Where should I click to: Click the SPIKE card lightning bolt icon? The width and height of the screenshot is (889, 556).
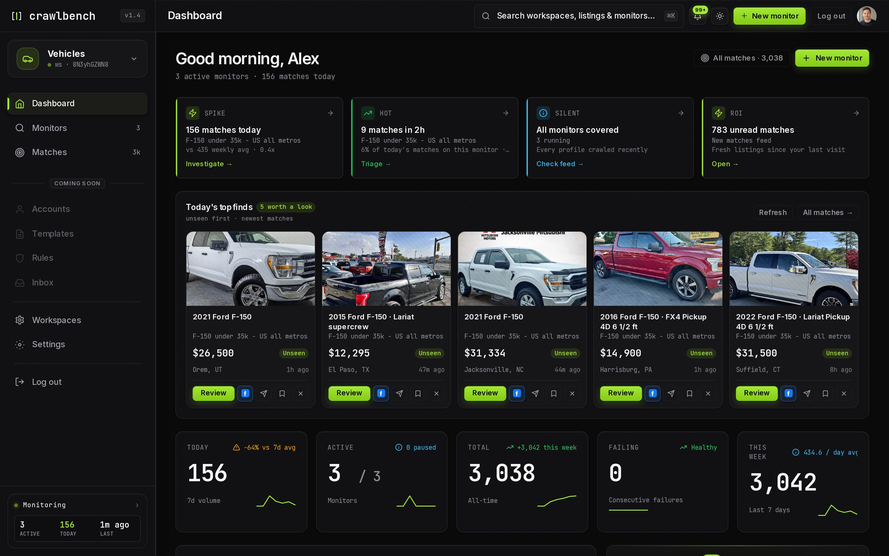point(193,113)
